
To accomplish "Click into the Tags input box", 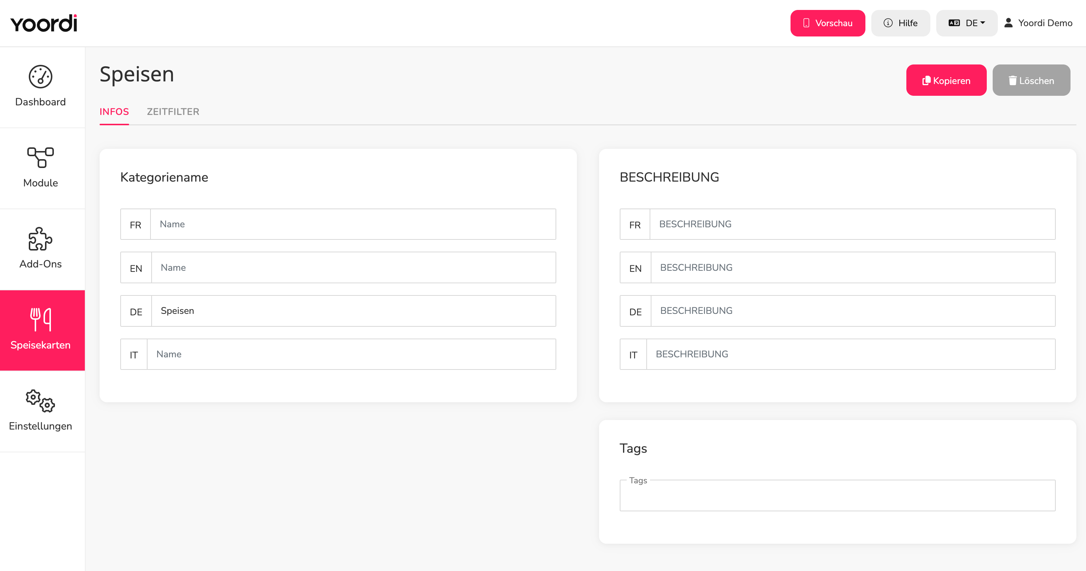I will (x=837, y=495).
